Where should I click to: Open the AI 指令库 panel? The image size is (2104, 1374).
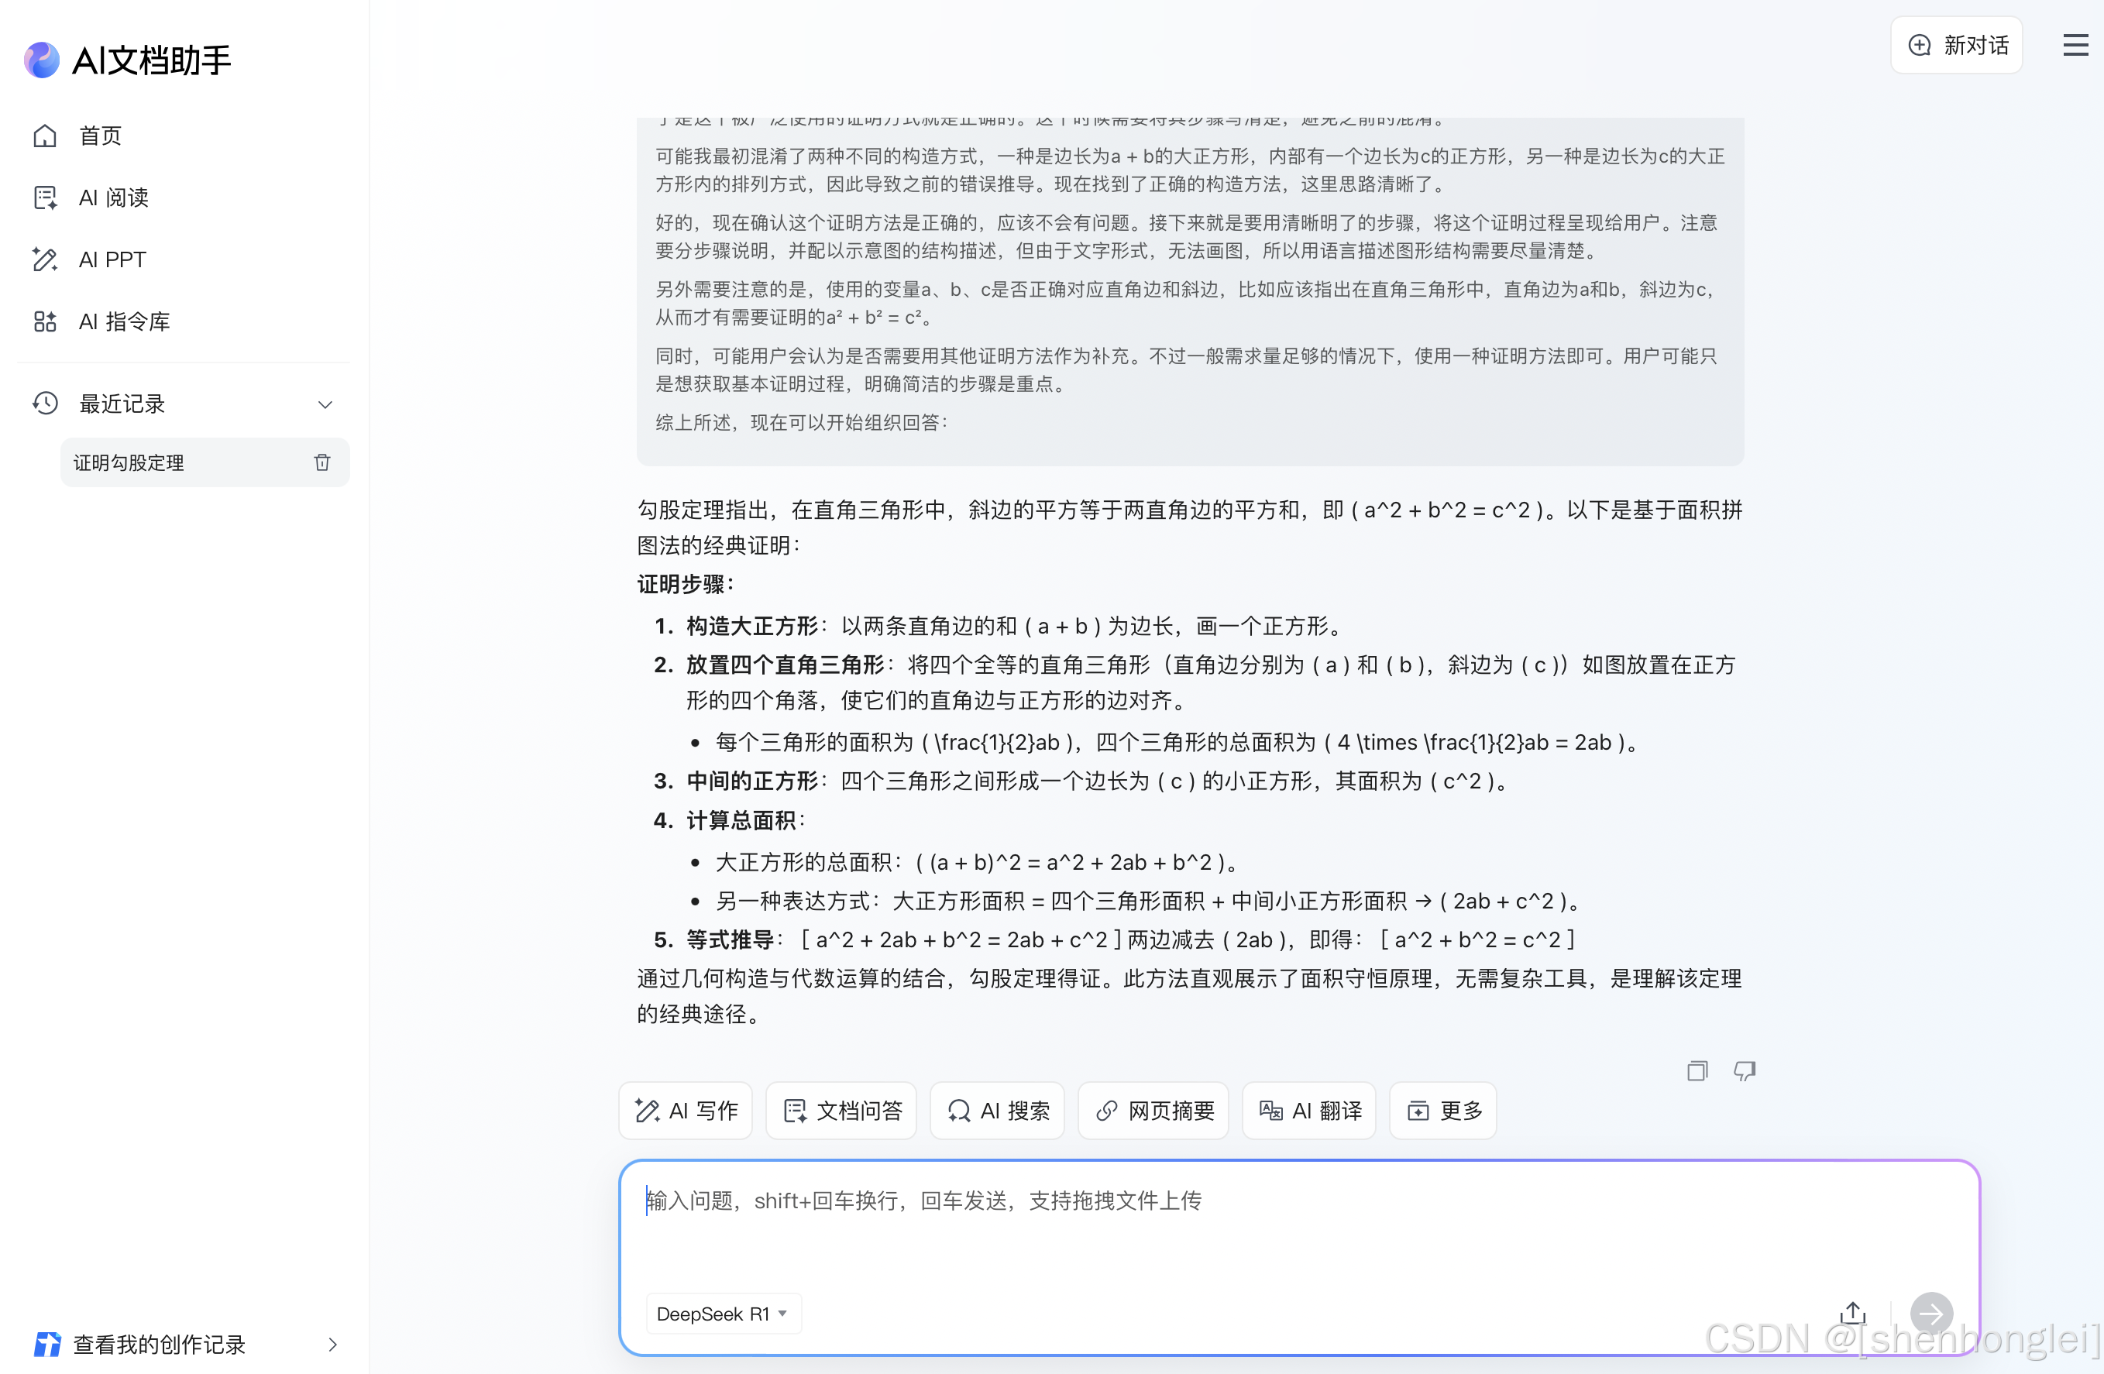click(125, 321)
